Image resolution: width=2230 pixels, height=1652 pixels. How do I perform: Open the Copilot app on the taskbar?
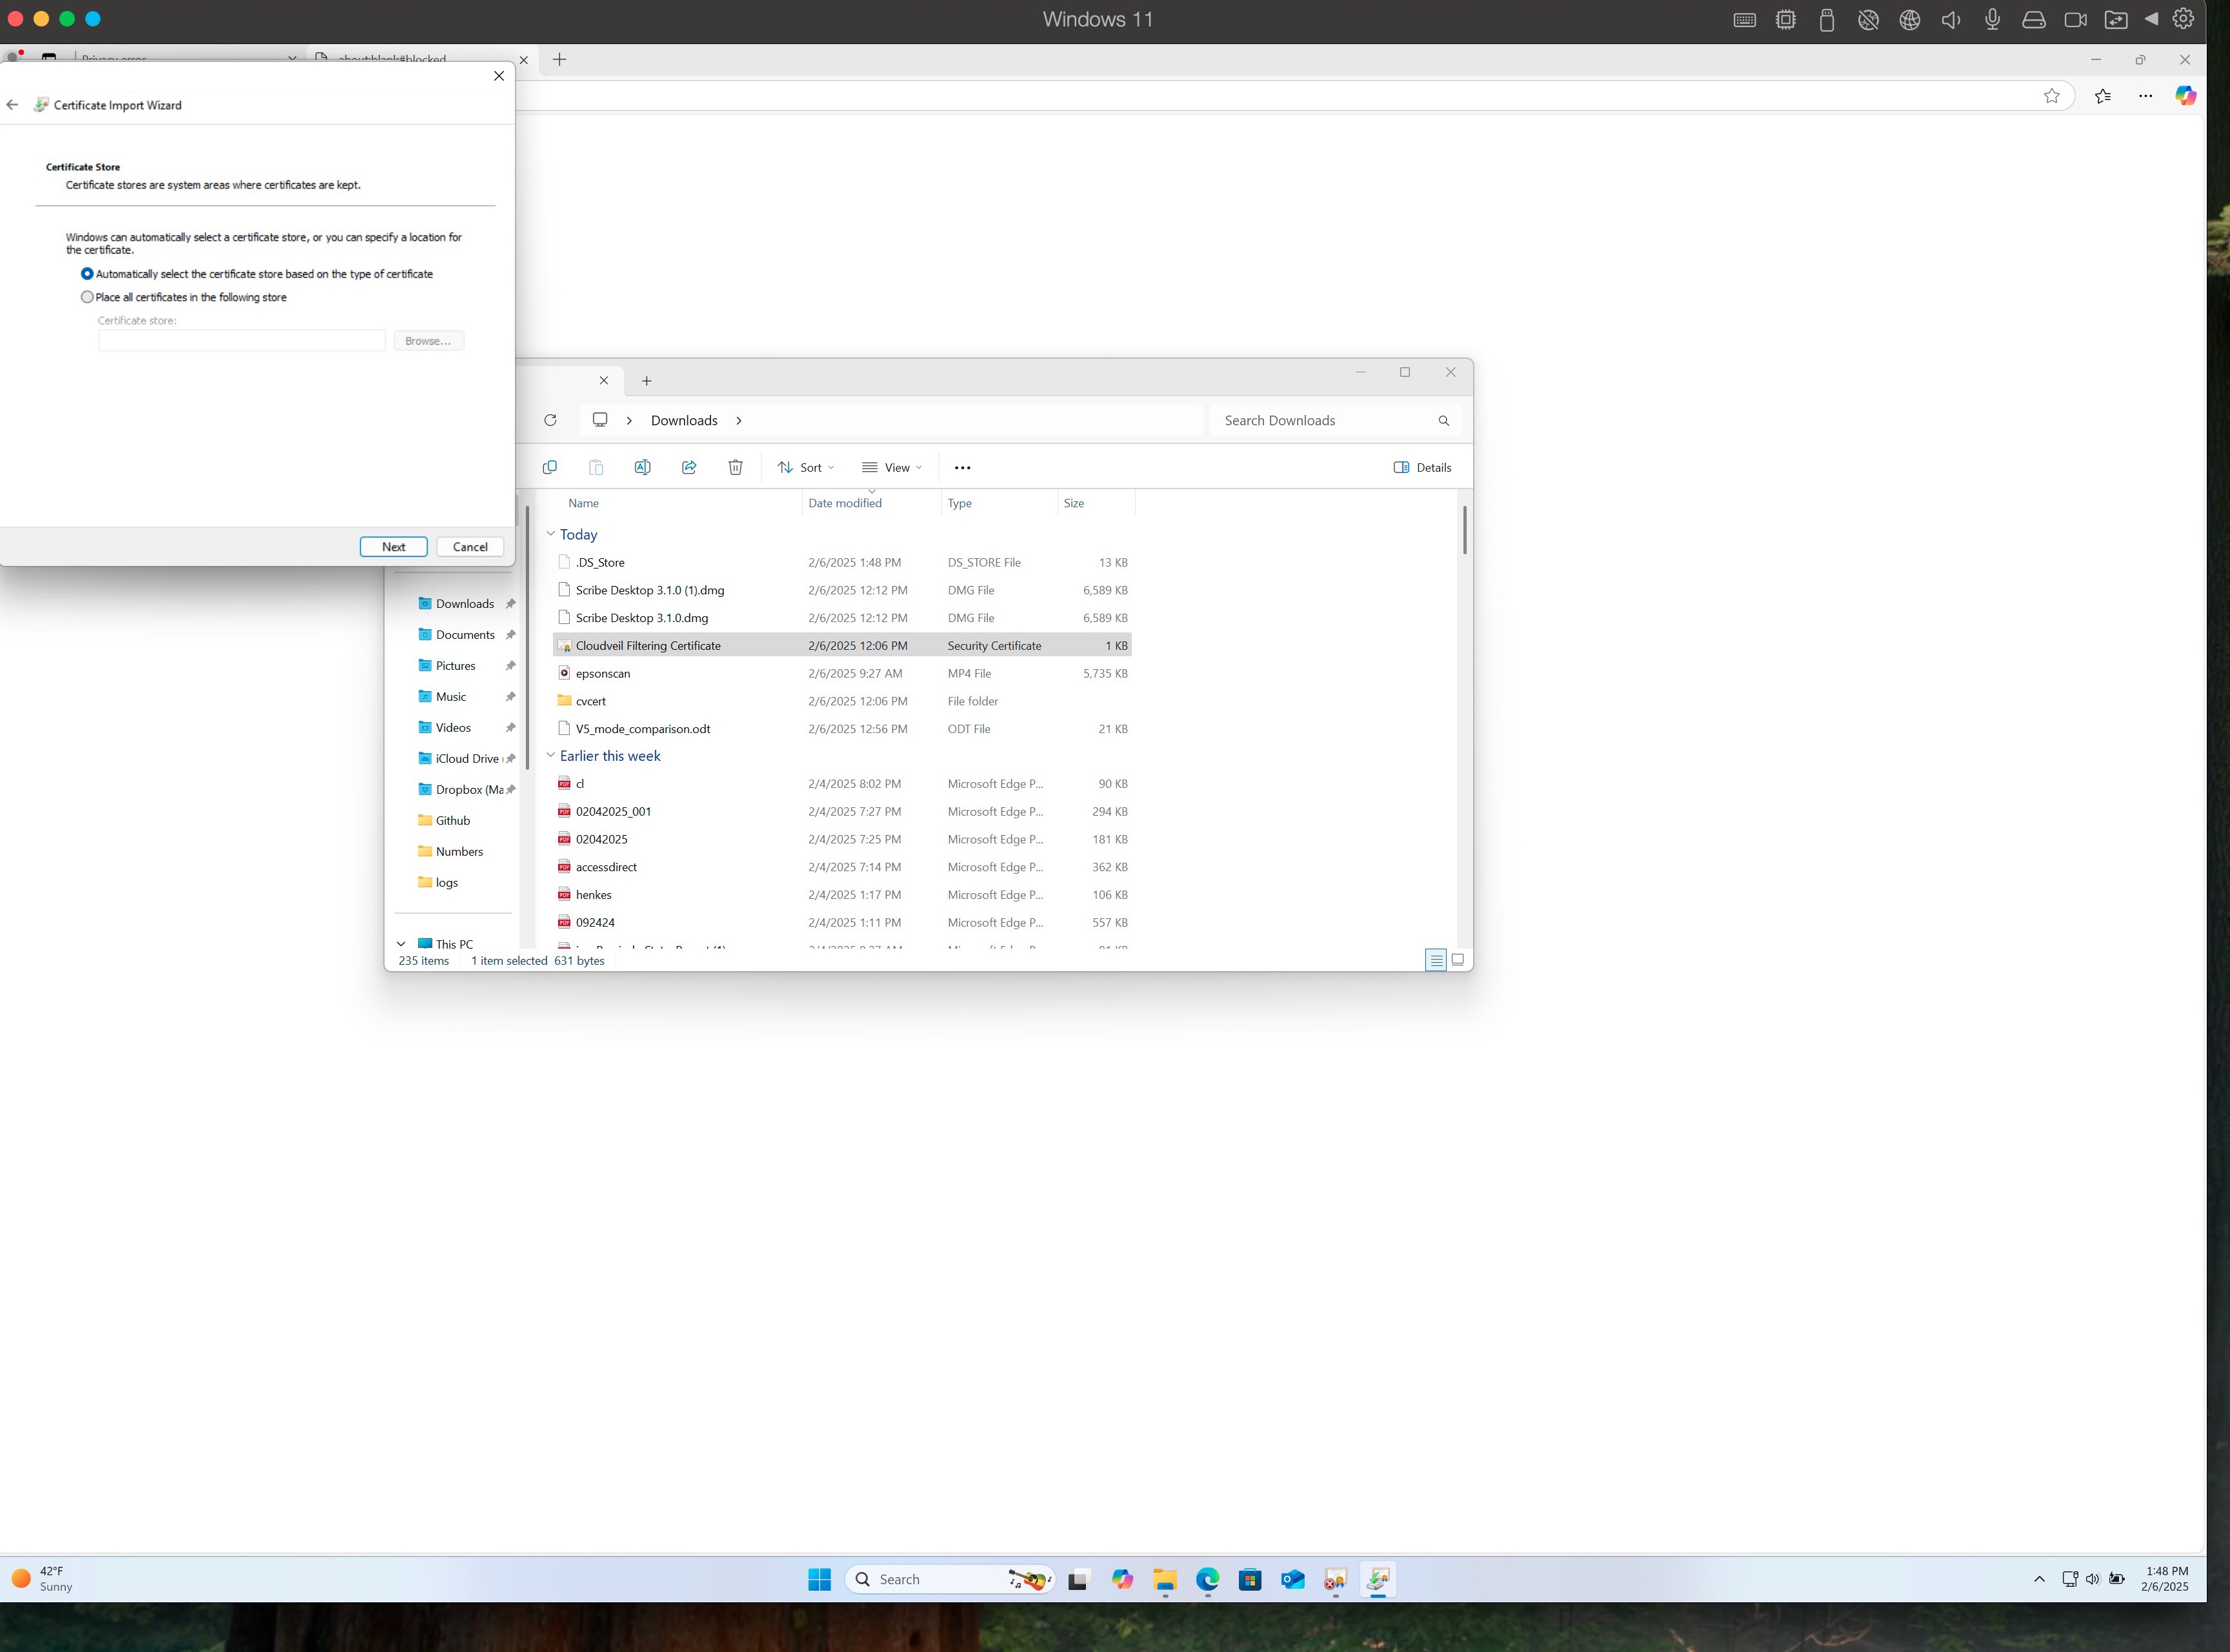[1123, 1580]
